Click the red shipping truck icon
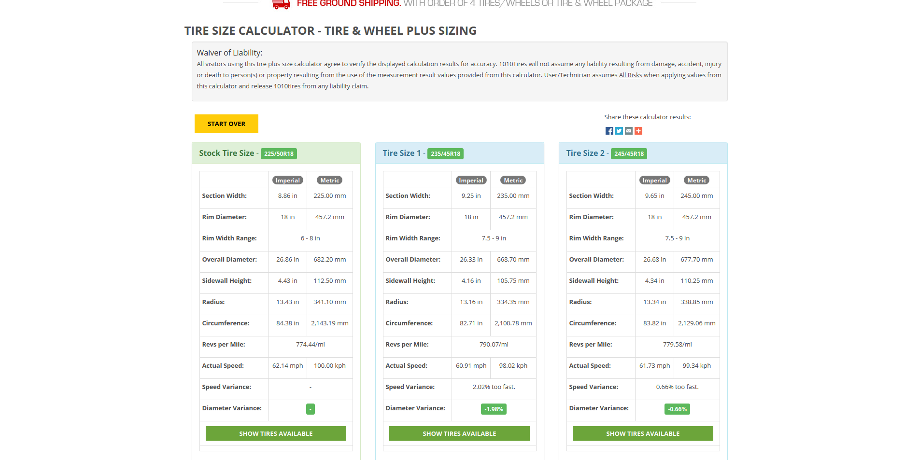The width and height of the screenshot is (919, 460). tap(281, 4)
